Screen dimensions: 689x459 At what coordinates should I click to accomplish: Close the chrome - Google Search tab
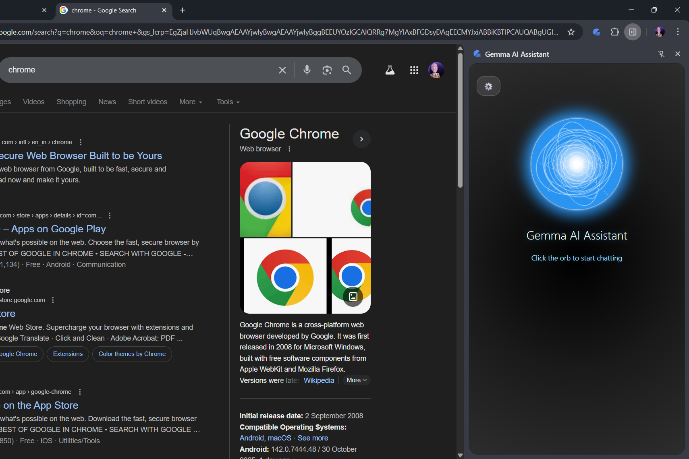(x=164, y=10)
